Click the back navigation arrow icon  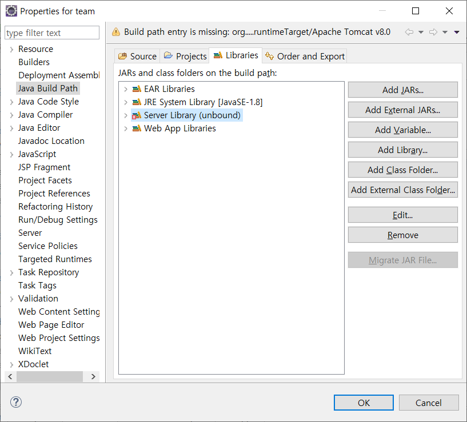409,32
